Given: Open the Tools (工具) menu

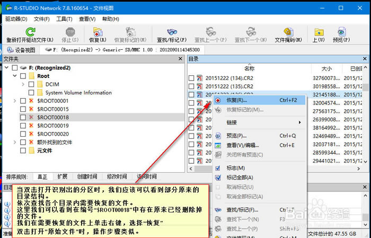Looking at the screenshot, I should tap(64, 19).
